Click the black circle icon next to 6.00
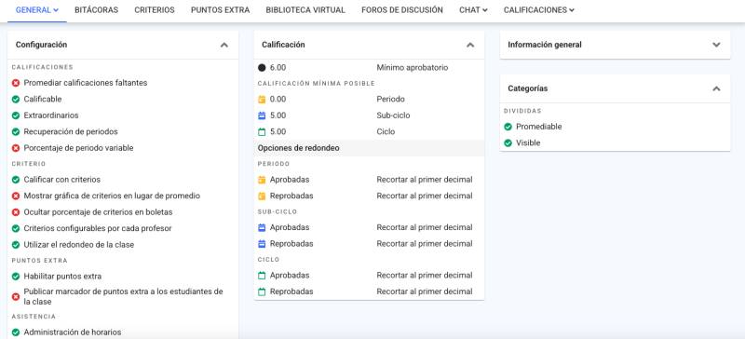 coord(262,67)
